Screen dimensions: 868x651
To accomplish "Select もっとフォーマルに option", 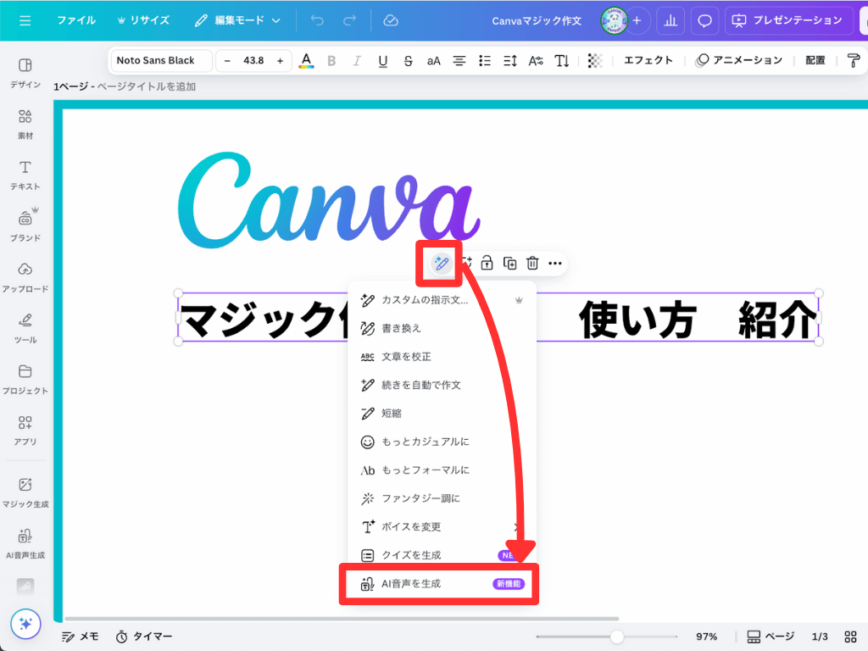I will 442,470.
